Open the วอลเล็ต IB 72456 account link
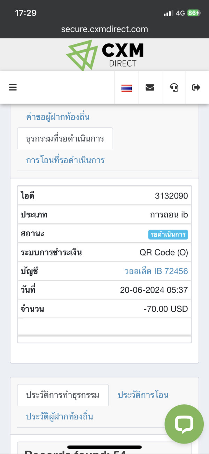The width and height of the screenshot is (209, 454). pos(156,271)
